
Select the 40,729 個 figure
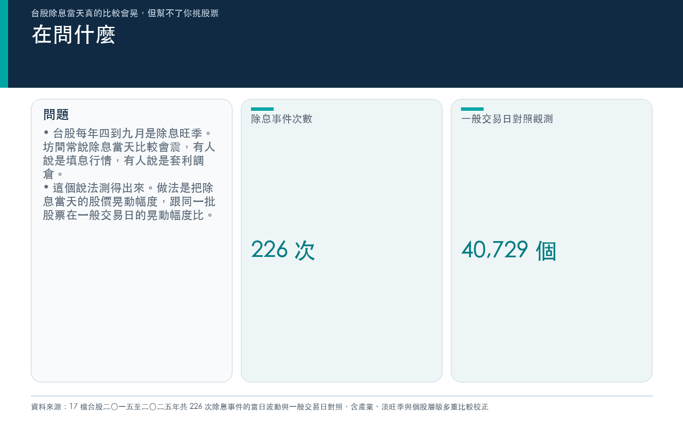[x=509, y=250]
